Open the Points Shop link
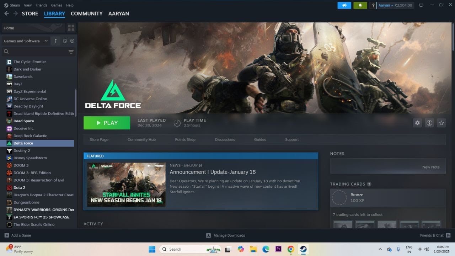The height and width of the screenshot is (256, 455). tap(185, 139)
